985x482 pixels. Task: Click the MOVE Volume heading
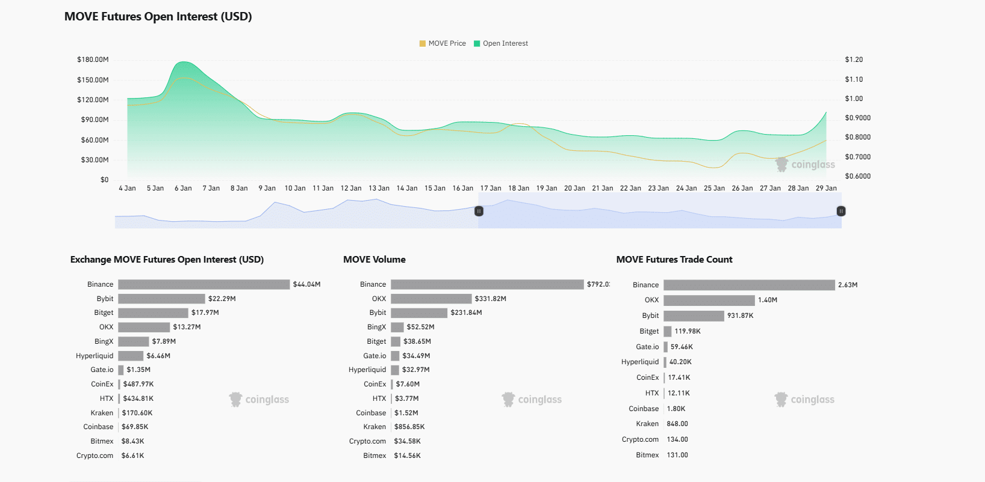[374, 260]
